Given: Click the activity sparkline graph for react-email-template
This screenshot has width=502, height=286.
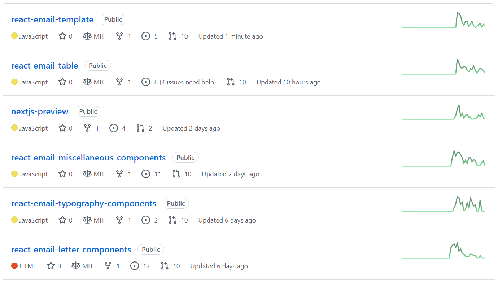Looking at the screenshot, I should click(444, 20).
